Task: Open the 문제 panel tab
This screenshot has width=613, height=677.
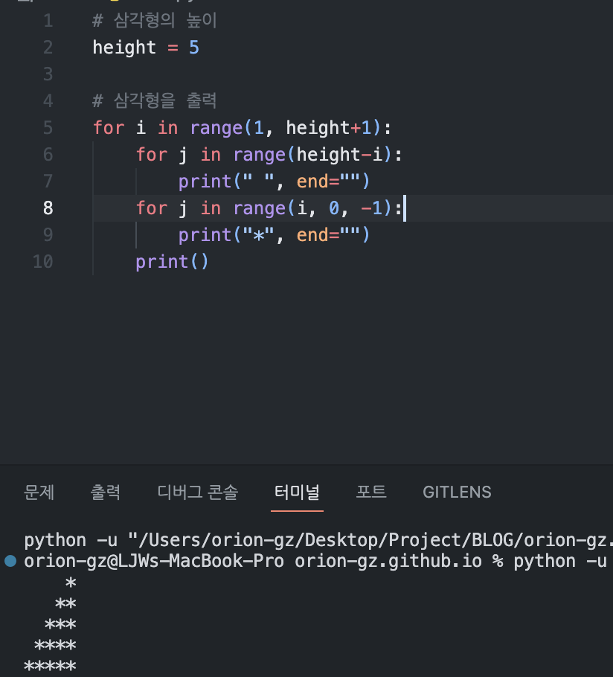Action: click(x=39, y=492)
